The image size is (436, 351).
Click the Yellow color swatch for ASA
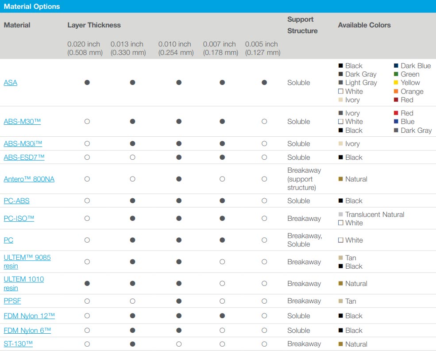pos(396,83)
